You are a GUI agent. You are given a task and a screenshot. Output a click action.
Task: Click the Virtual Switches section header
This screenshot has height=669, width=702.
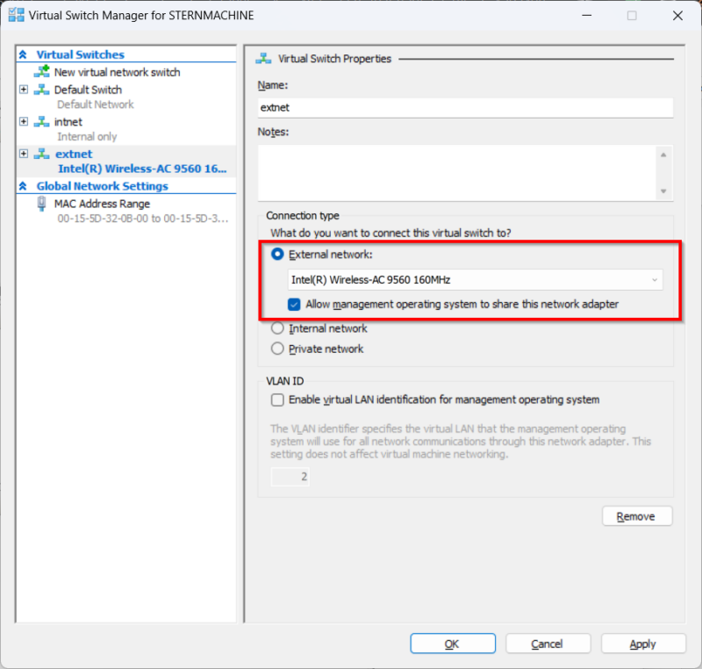(x=81, y=54)
